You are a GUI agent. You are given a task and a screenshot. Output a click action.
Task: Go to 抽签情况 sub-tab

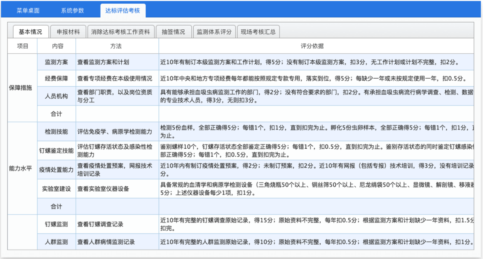click(173, 32)
